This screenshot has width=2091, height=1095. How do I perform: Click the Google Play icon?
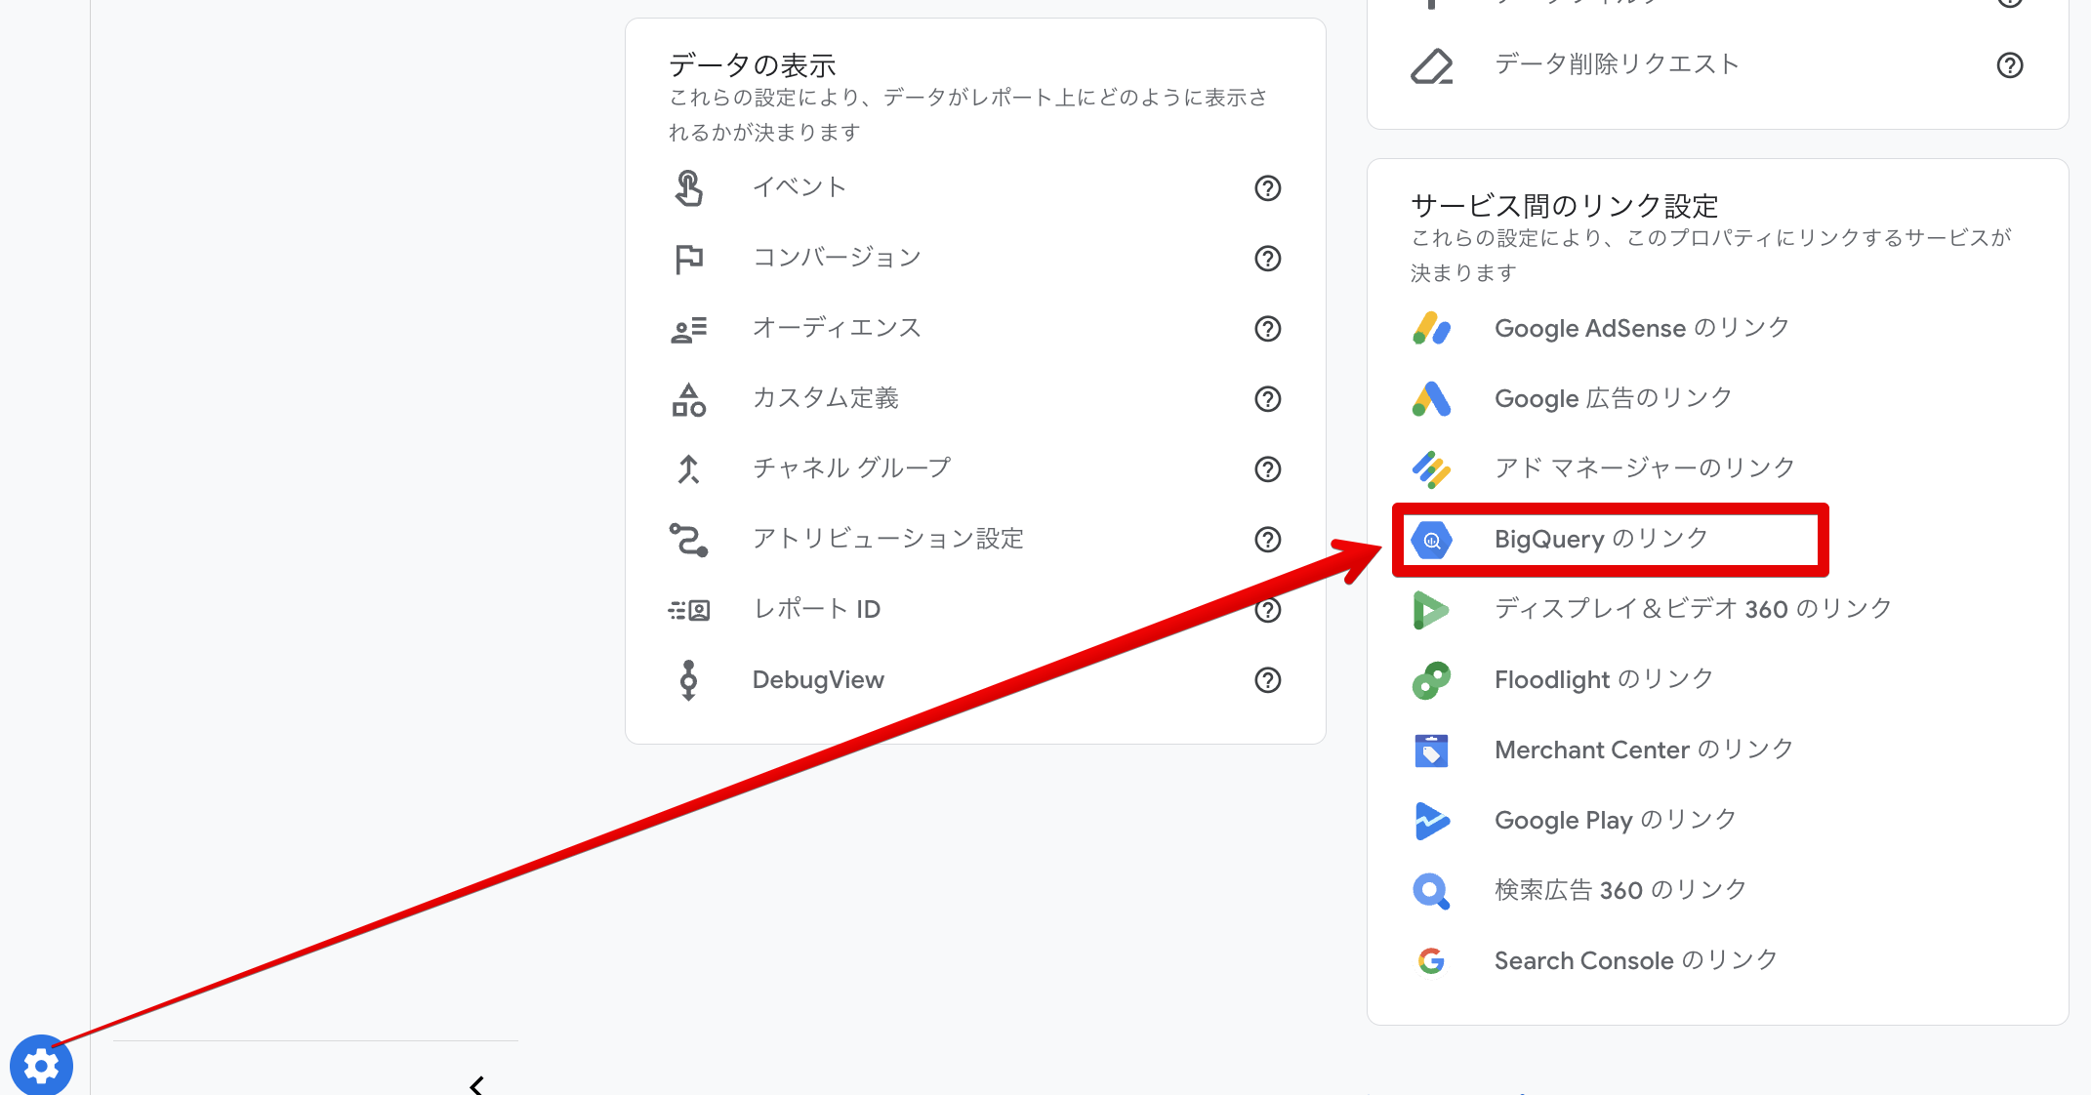(1430, 821)
